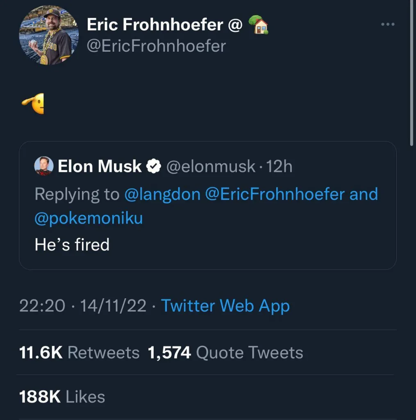The width and height of the screenshot is (416, 420).
Task: Open the quoted tweet He's fired text
Action: pyautogui.click(x=72, y=244)
